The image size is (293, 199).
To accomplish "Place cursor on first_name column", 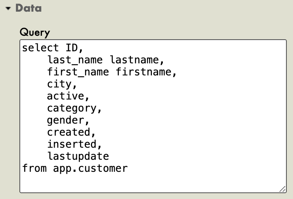I will 78,72.
